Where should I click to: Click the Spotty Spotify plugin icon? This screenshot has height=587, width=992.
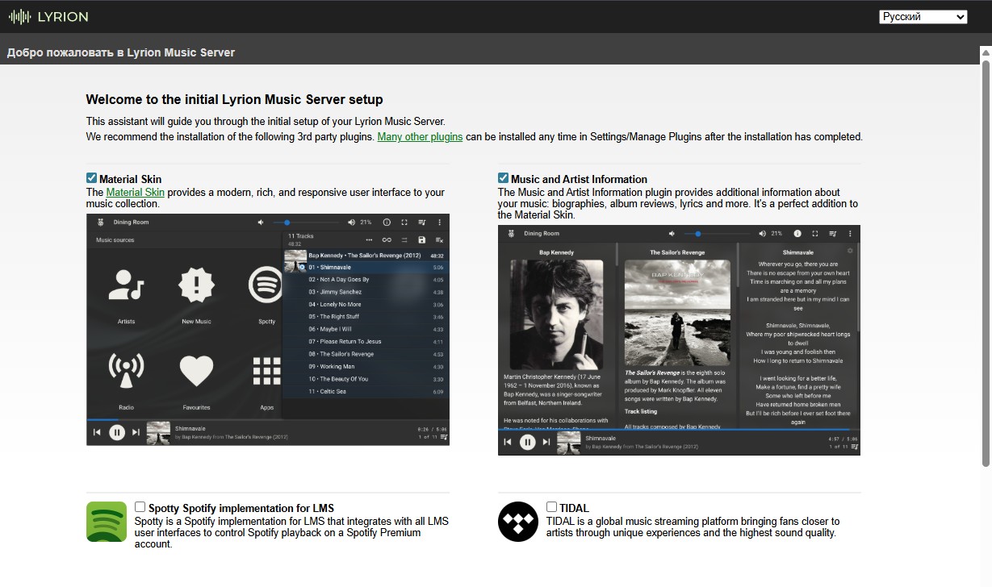(x=107, y=522)
